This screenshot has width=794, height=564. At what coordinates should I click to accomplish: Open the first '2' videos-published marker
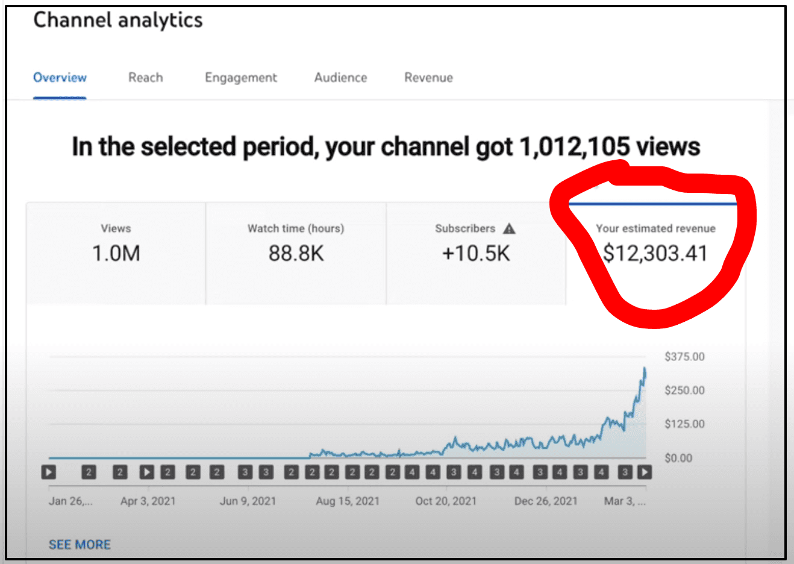(89, 472)
